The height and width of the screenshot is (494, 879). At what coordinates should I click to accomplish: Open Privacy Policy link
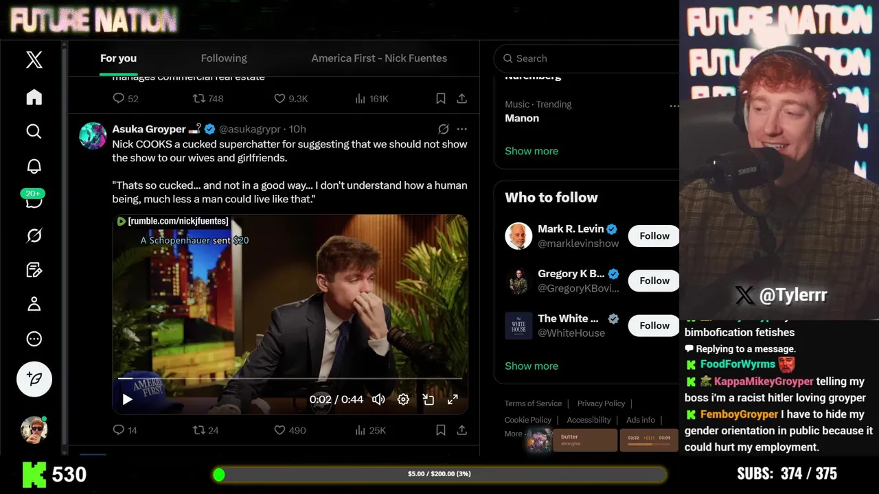[x=601, y=403]
